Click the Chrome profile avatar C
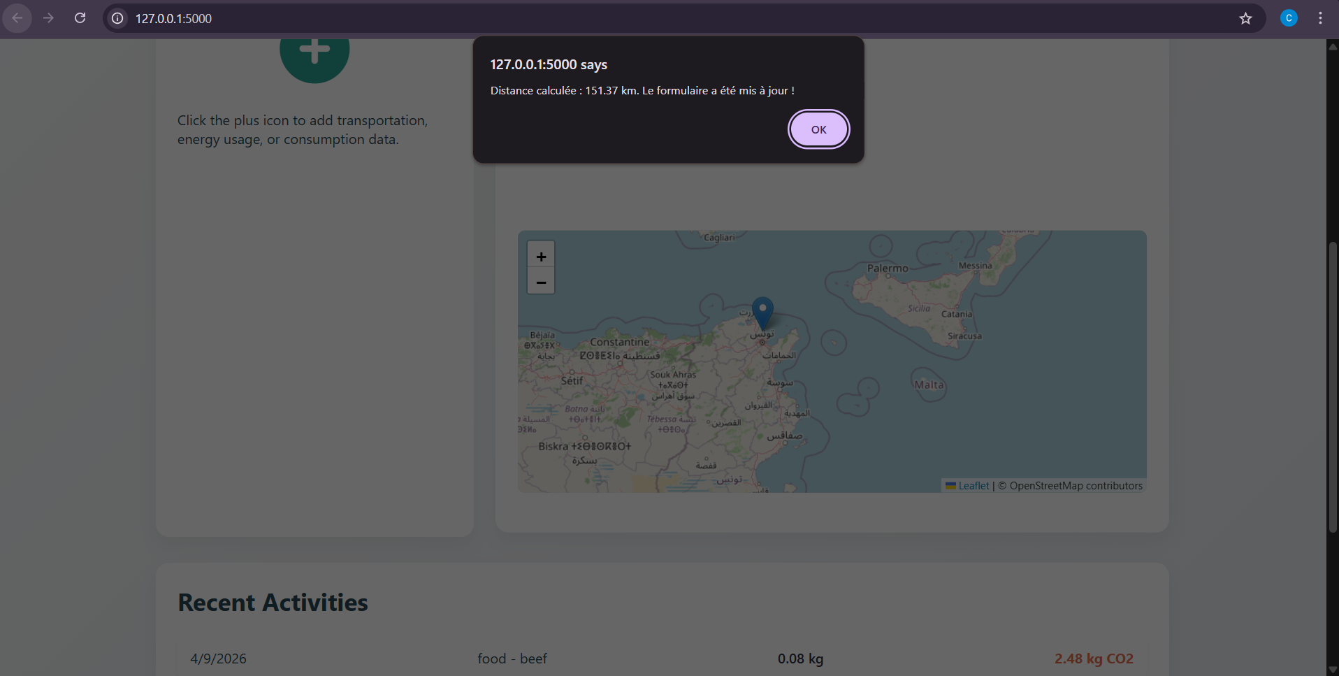The image size is (1339, 676). coord(1288,17)
